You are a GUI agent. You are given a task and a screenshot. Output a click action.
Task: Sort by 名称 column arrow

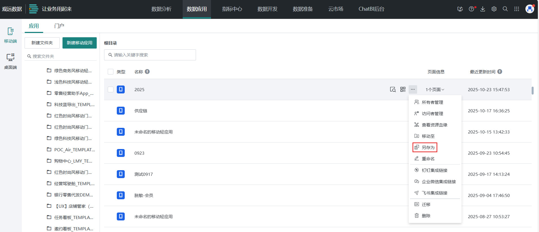(x=147, y=72)
